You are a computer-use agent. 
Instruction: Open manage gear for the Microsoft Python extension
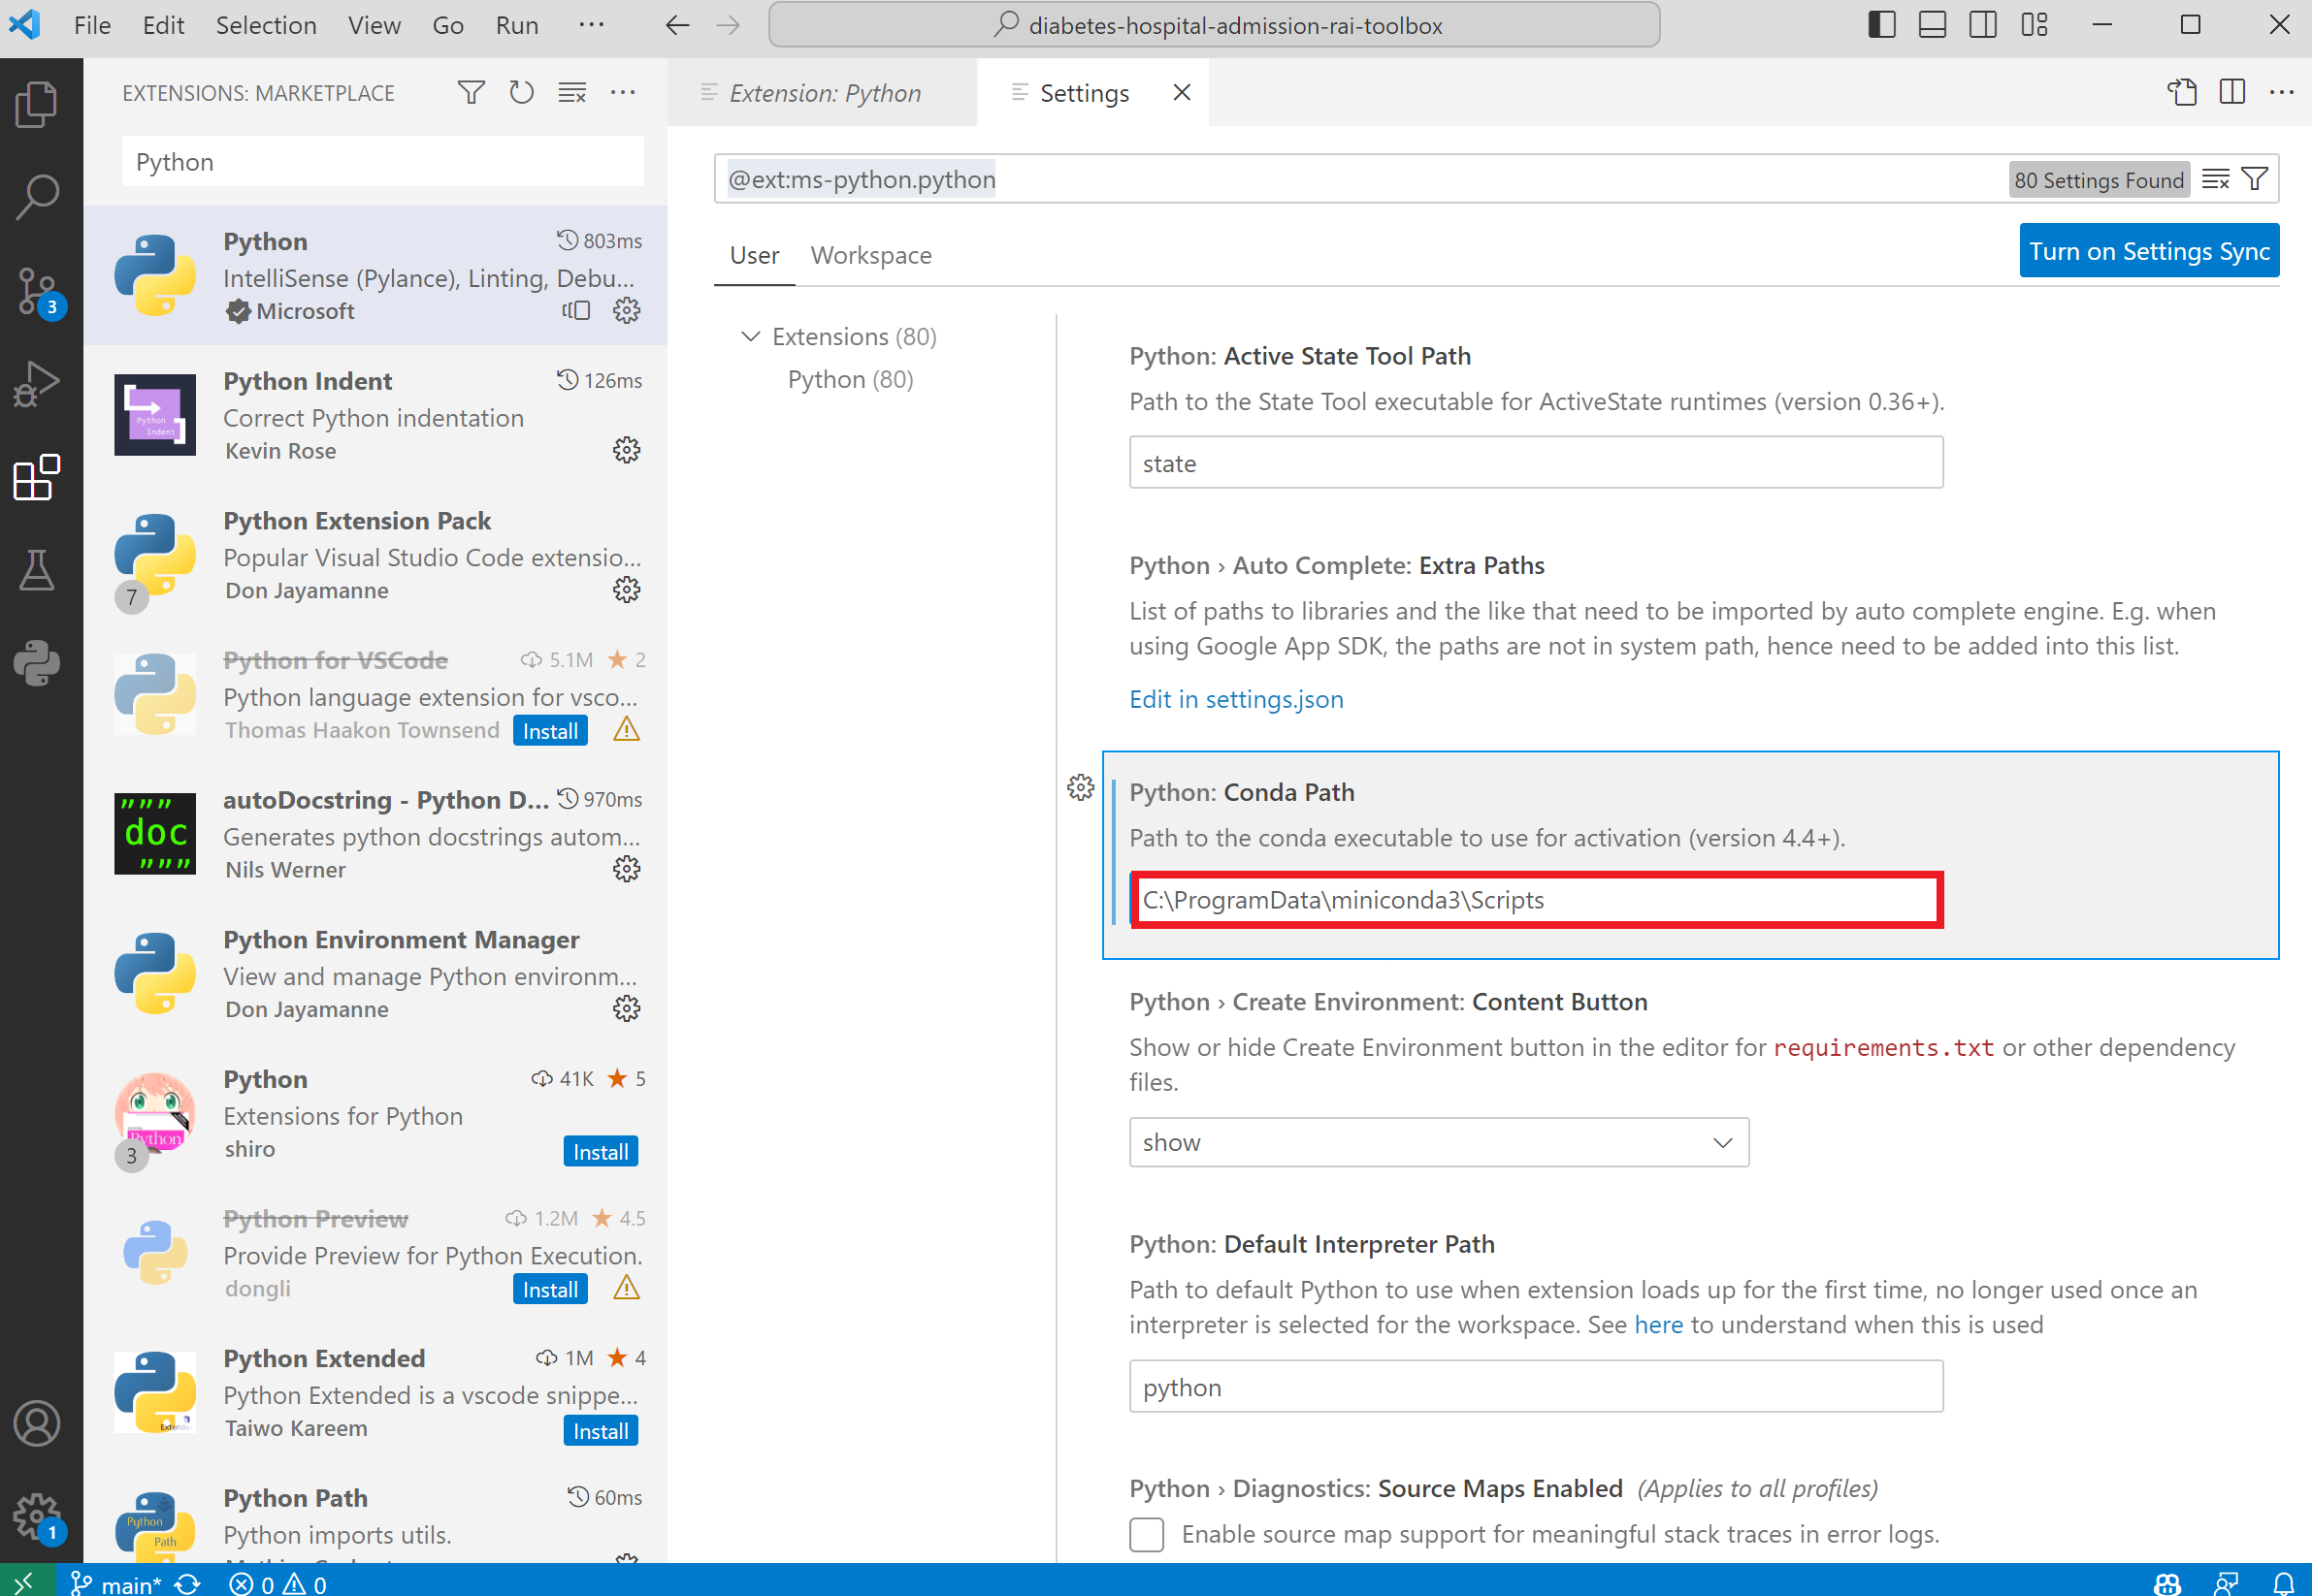(627, 311)
